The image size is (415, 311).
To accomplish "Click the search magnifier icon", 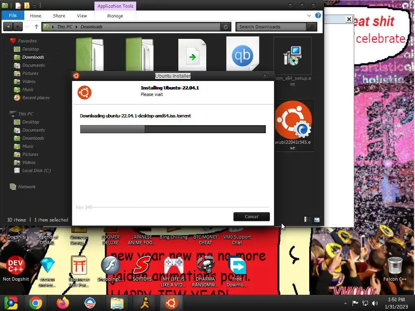I will point(312,27).
